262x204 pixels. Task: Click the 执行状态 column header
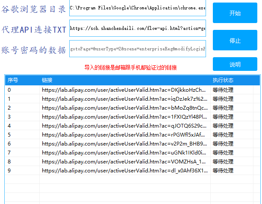[x=223, y=80]
